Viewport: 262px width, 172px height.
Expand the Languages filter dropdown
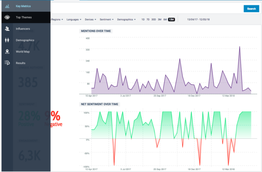tap(74, 20)
